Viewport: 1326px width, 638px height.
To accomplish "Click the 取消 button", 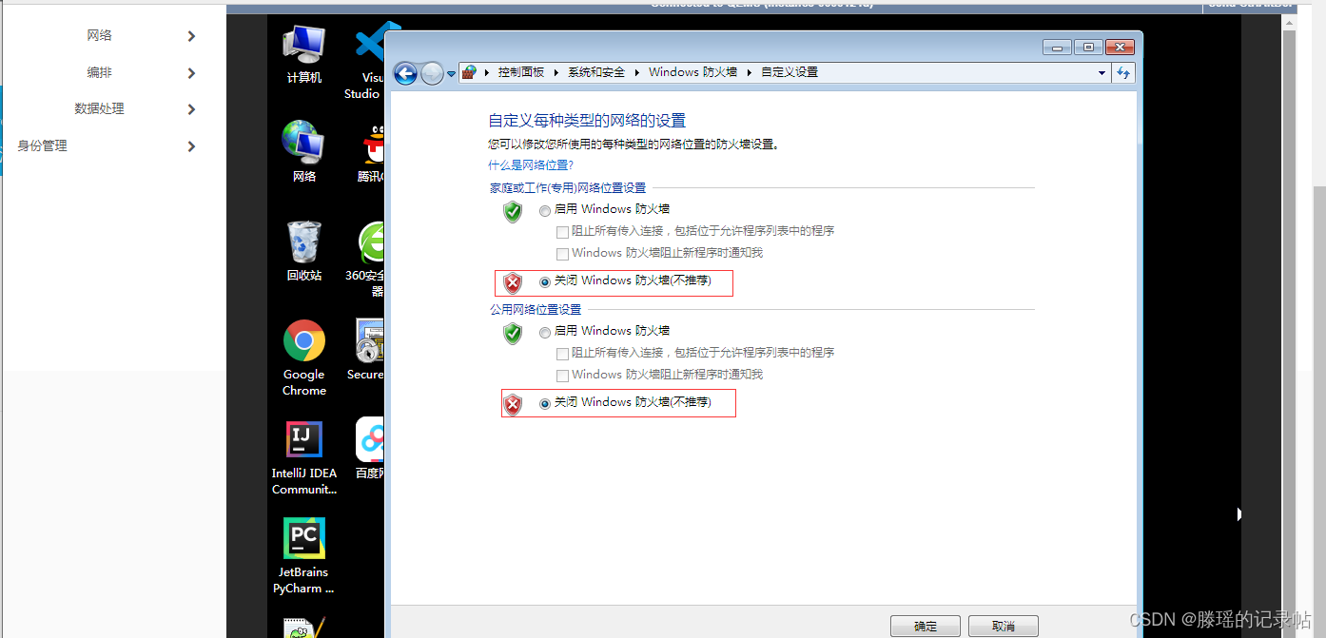I will [1003, 626].
